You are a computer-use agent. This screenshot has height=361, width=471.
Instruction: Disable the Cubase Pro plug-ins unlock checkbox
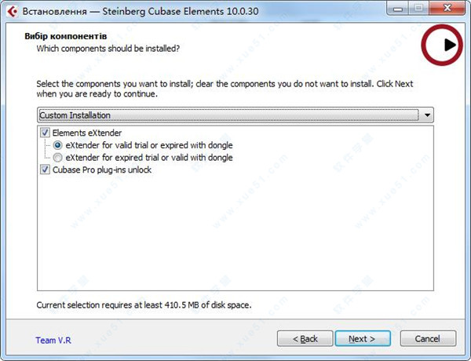tap(45, 170)
